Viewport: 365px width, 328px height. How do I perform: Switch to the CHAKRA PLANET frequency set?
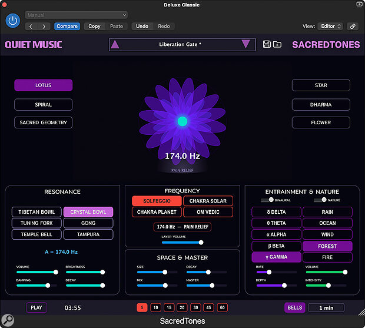point(157,212)
